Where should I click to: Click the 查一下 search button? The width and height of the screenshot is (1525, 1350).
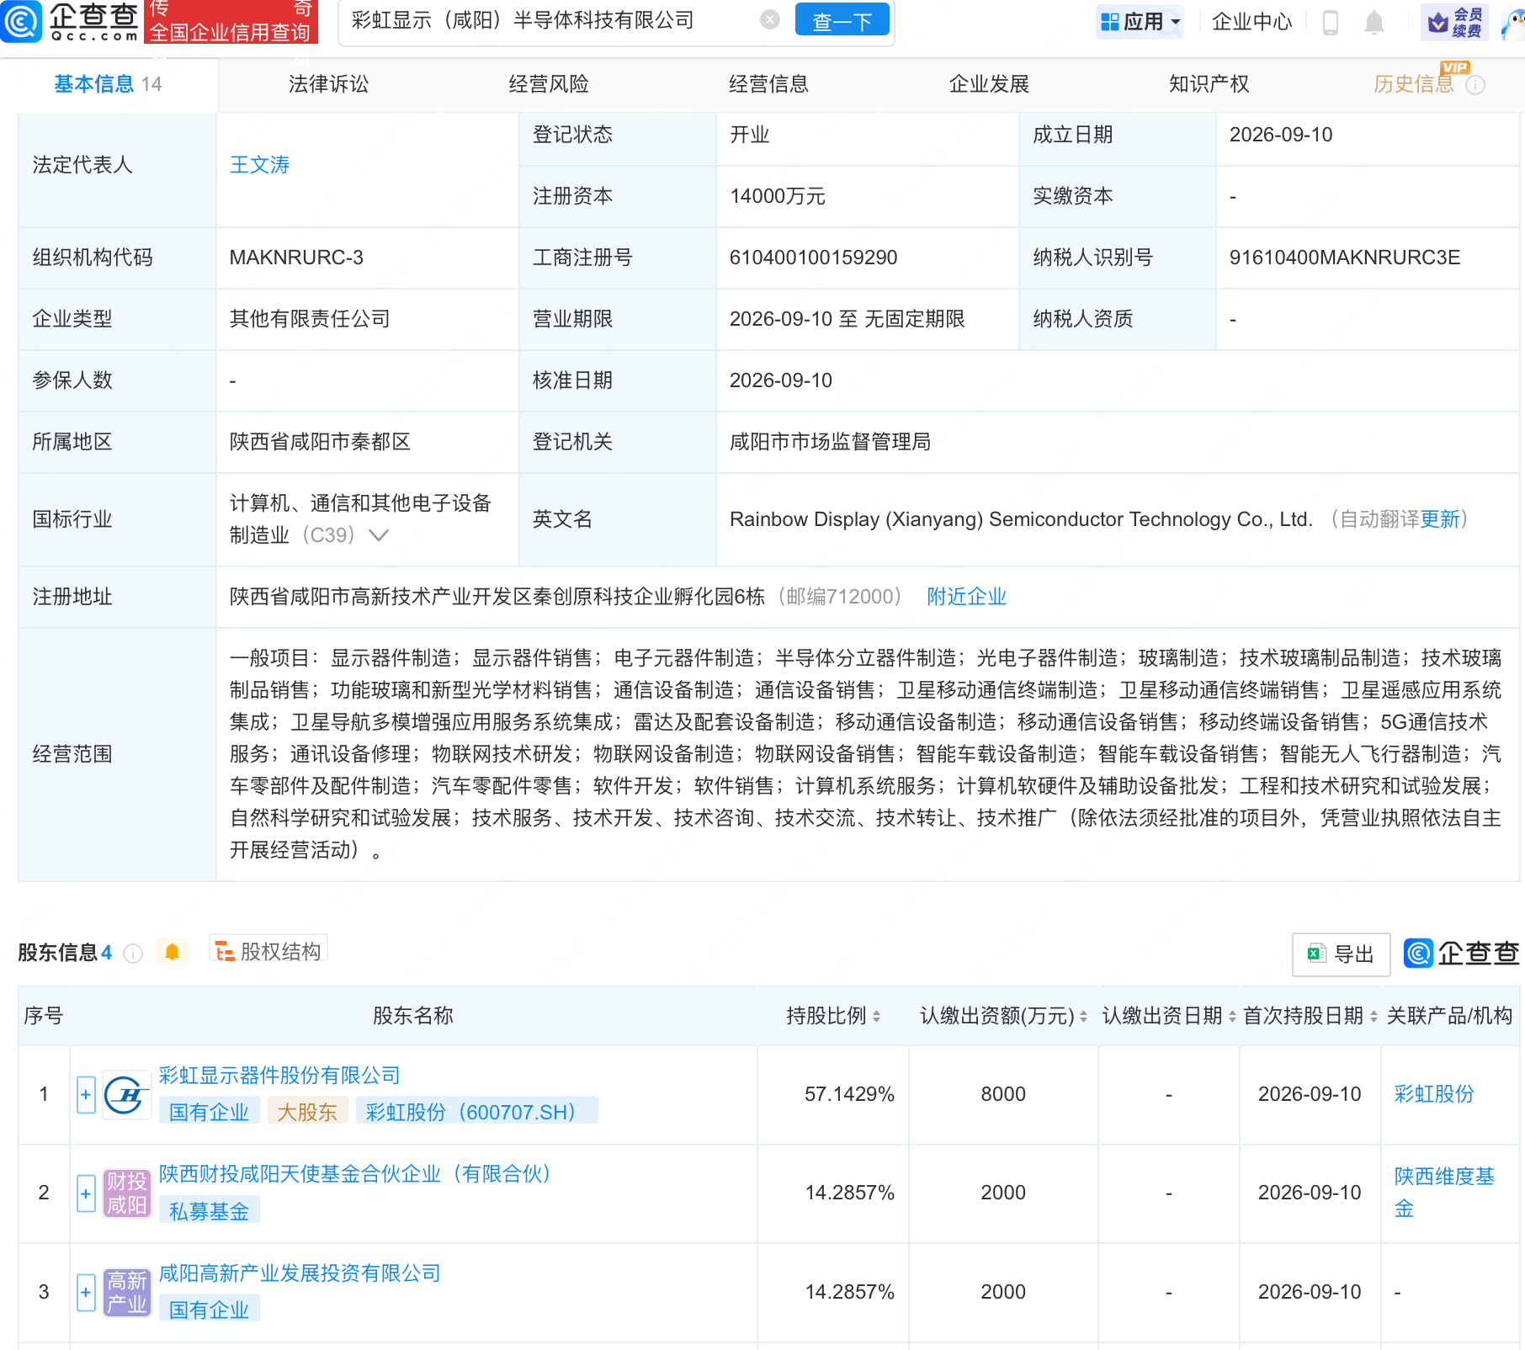click(842, 21)
